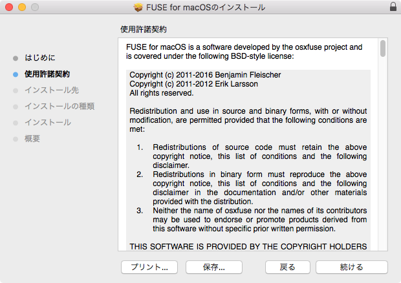
Task: Click the 'Redistribution and use in source' paragraph
Action: click(248, 120)
